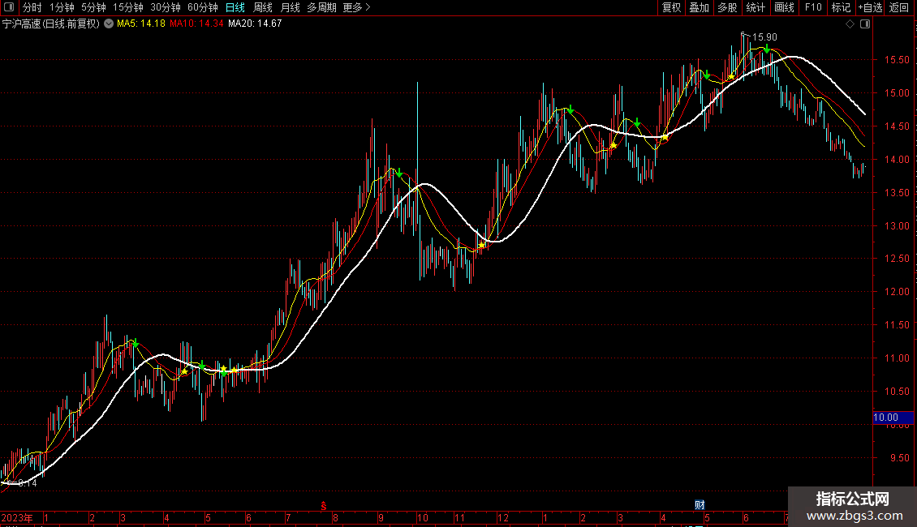Click the 8.14 low price label
Image resolution: width=917 pixels, height=527 pixels.
click(28, 483)
